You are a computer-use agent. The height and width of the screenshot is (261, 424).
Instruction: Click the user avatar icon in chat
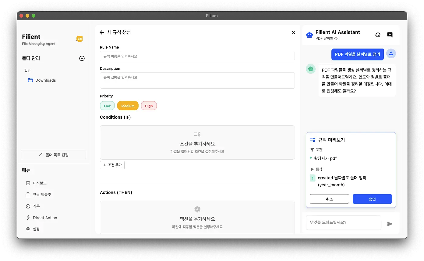point(391,53)
